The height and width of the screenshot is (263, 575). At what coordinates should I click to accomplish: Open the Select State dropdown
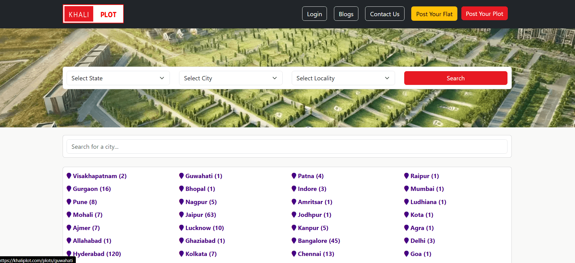point(118,78)
